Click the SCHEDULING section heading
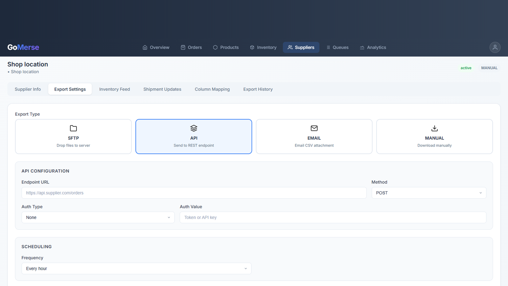The width and height of the screenshot is (508, 286). click(x=37, y=247)
